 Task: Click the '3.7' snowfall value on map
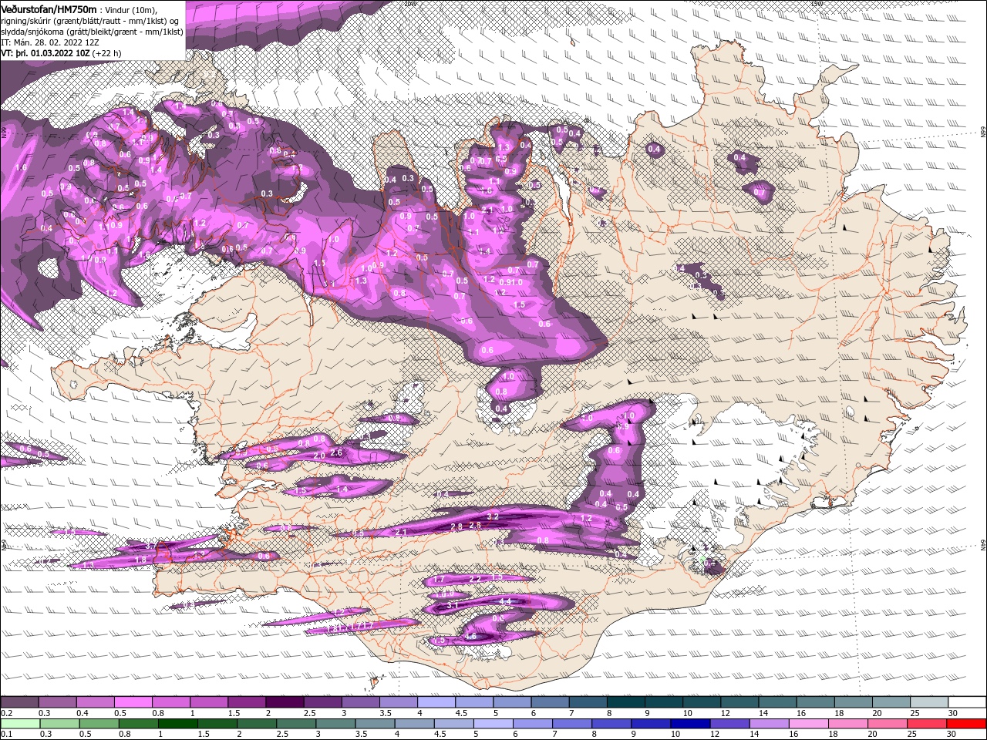[x=150, y=546]
